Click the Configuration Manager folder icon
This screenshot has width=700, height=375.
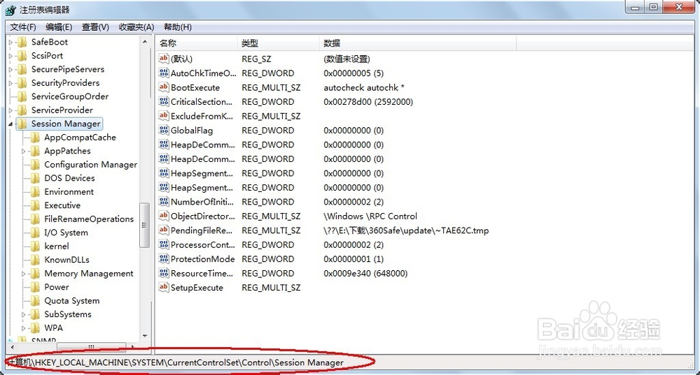click(35, 165)
